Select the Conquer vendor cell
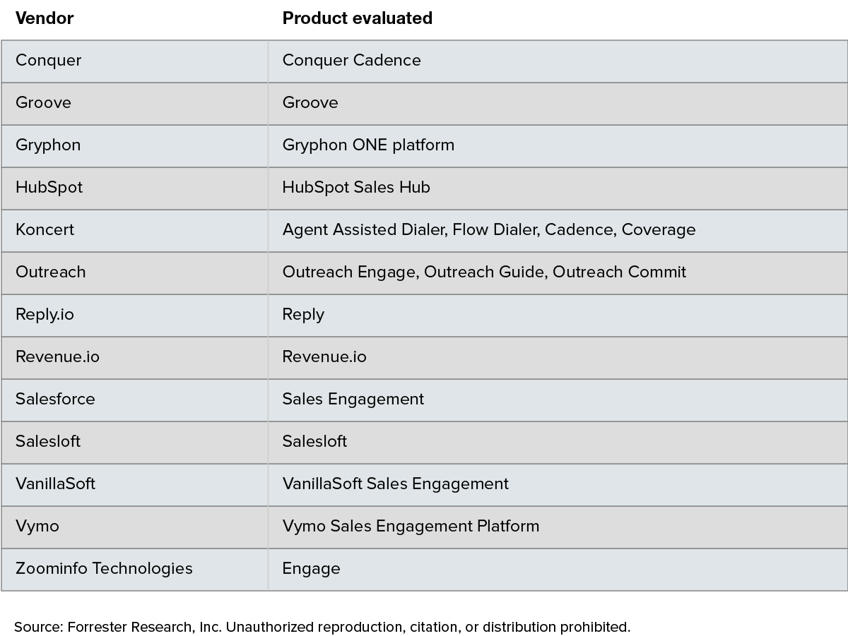The image size is (848, 636). coord(134,61)
